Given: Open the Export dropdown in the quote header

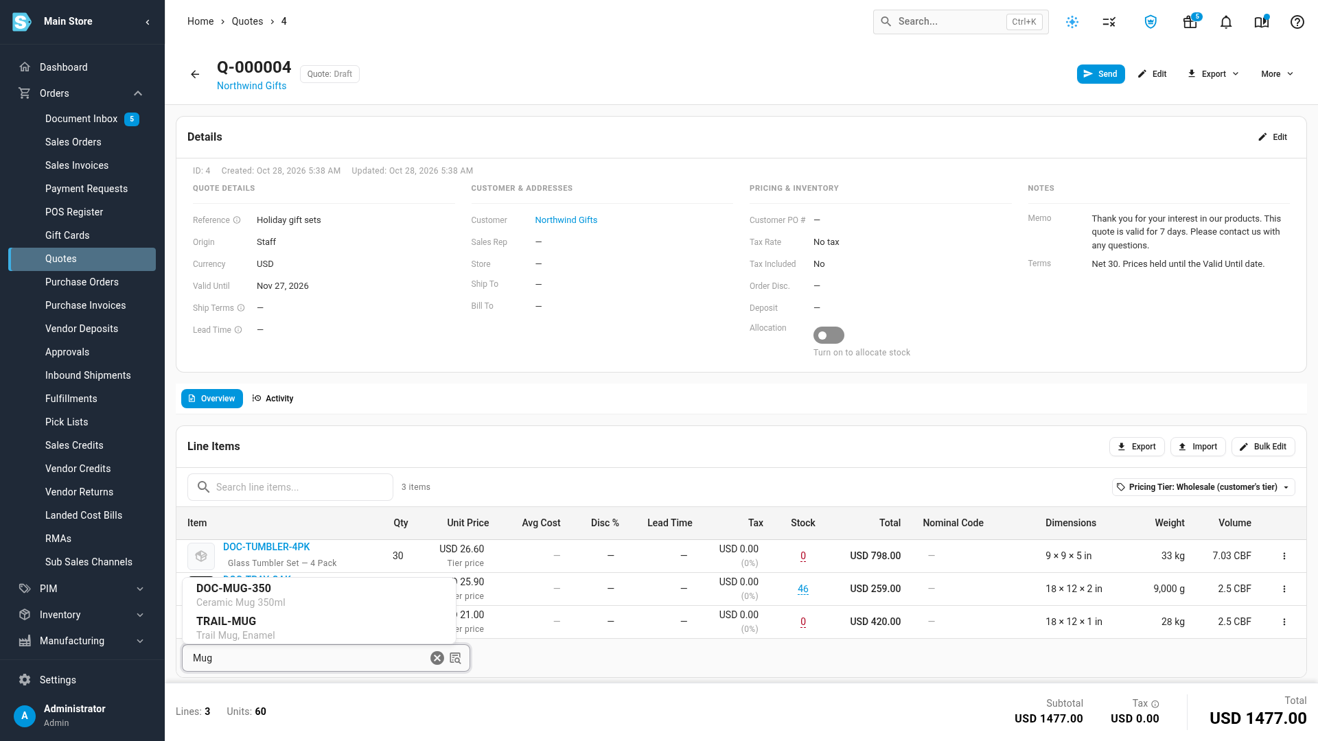Looking at the screenshot, I should (1213, 74).
